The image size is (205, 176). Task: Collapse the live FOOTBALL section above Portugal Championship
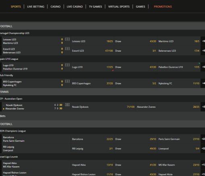(102, 26)
